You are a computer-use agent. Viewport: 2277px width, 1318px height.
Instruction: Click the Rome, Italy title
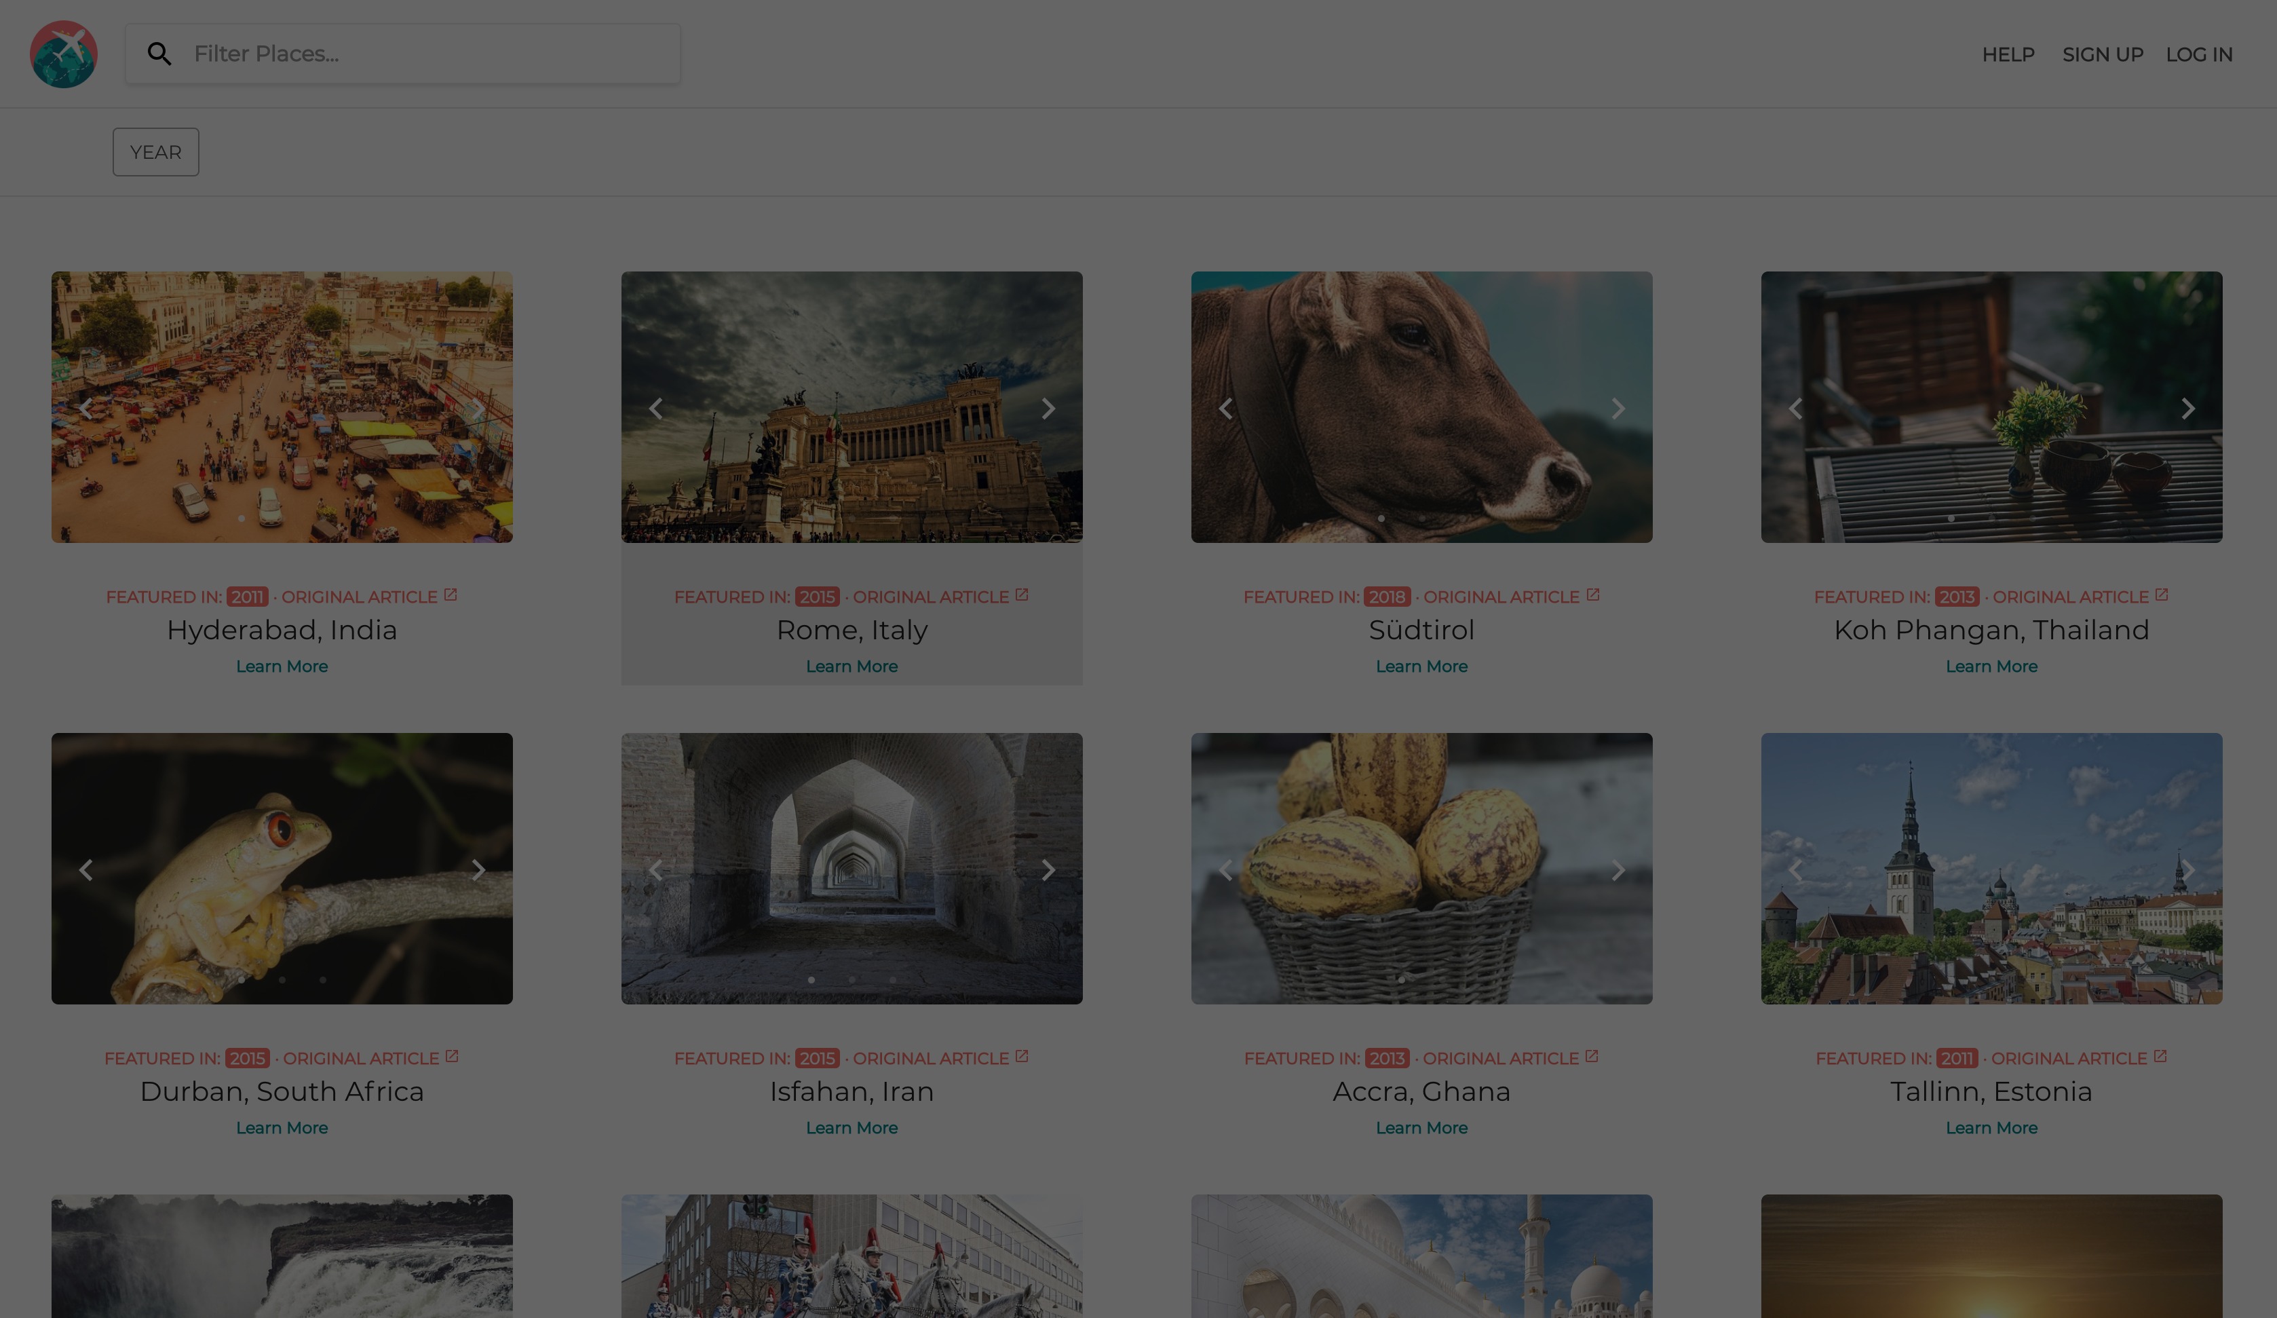tap(852, 630)
